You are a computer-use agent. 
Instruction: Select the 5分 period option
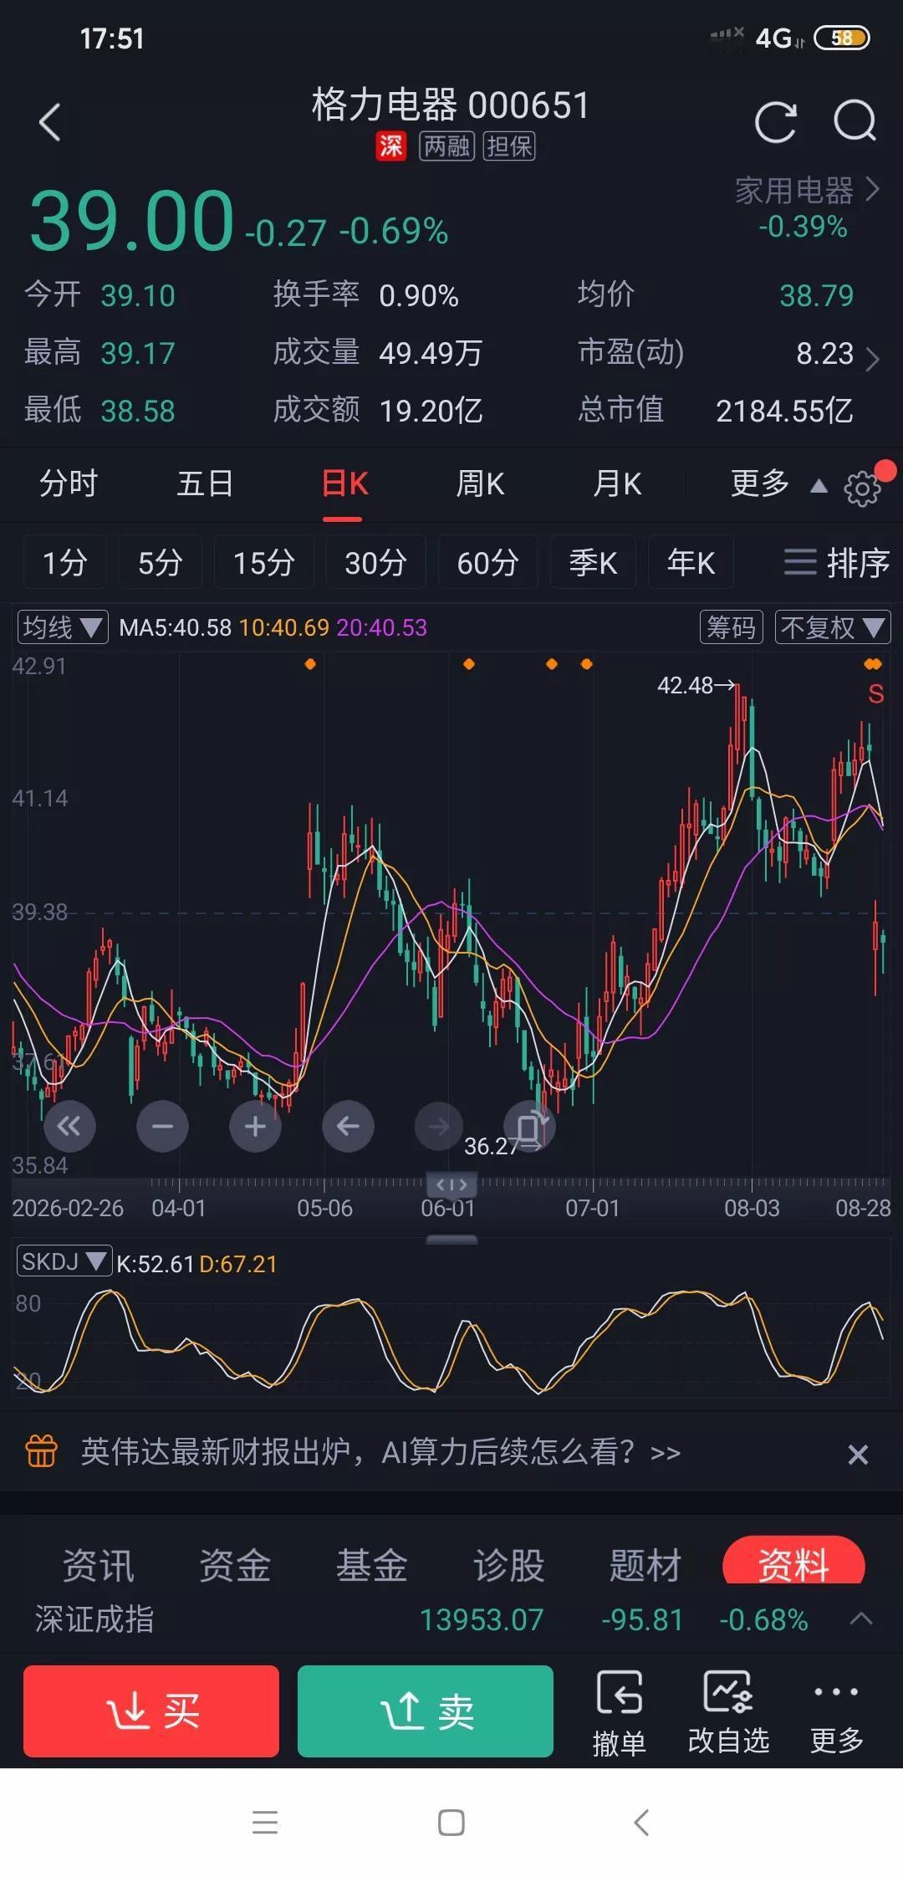tap(160, 562)
